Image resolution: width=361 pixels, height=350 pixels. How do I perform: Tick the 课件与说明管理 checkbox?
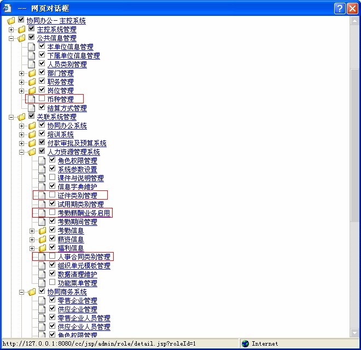(x=53, y=177)
